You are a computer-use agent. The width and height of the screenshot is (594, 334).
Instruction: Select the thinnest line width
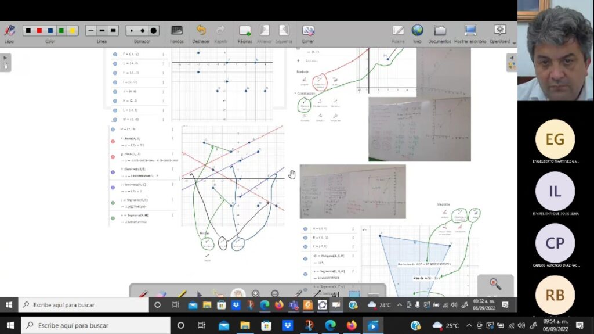91,31
